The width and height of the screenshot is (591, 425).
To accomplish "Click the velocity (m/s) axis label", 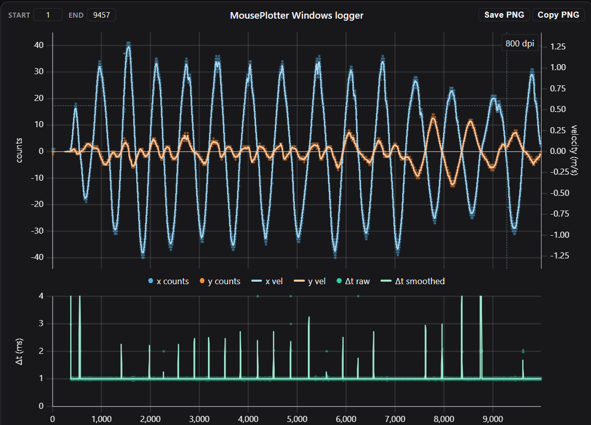I will pos(574,150).
